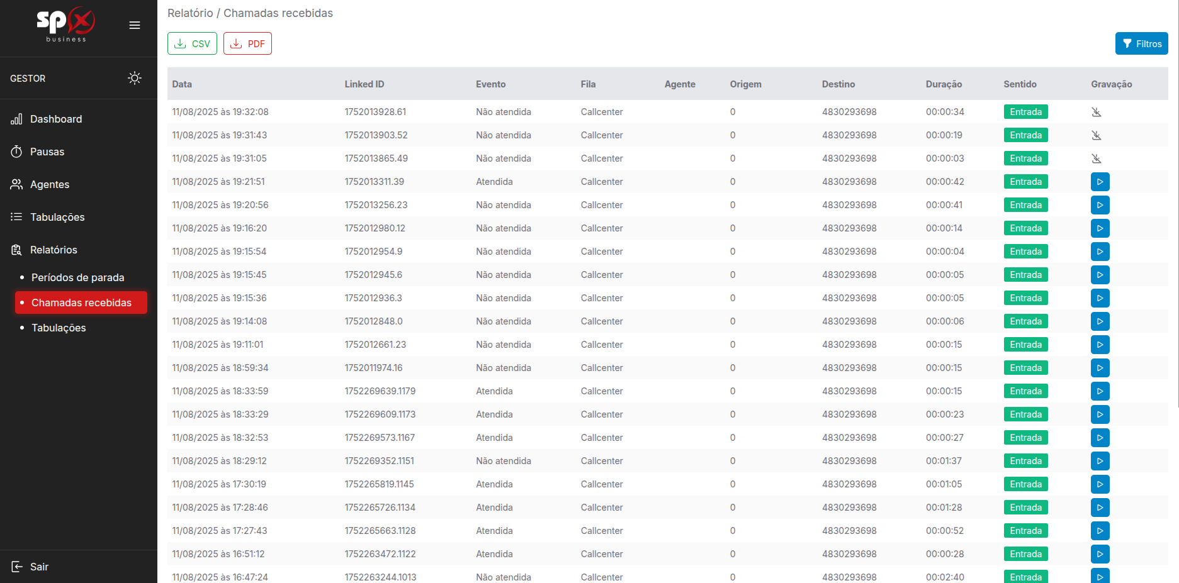
Task: Click the GESTOR role label
Action: tap(28, 79)
